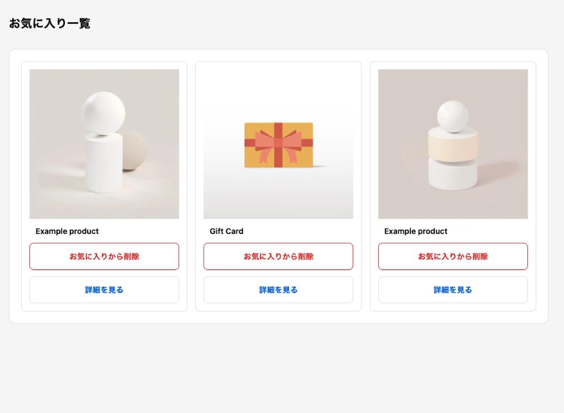Remove the Gift Card from favorites
564x413 pixels.
click(278, 256)
